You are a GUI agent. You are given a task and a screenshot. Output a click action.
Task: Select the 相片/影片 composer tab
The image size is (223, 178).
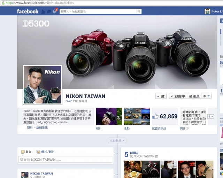[46, 152]
